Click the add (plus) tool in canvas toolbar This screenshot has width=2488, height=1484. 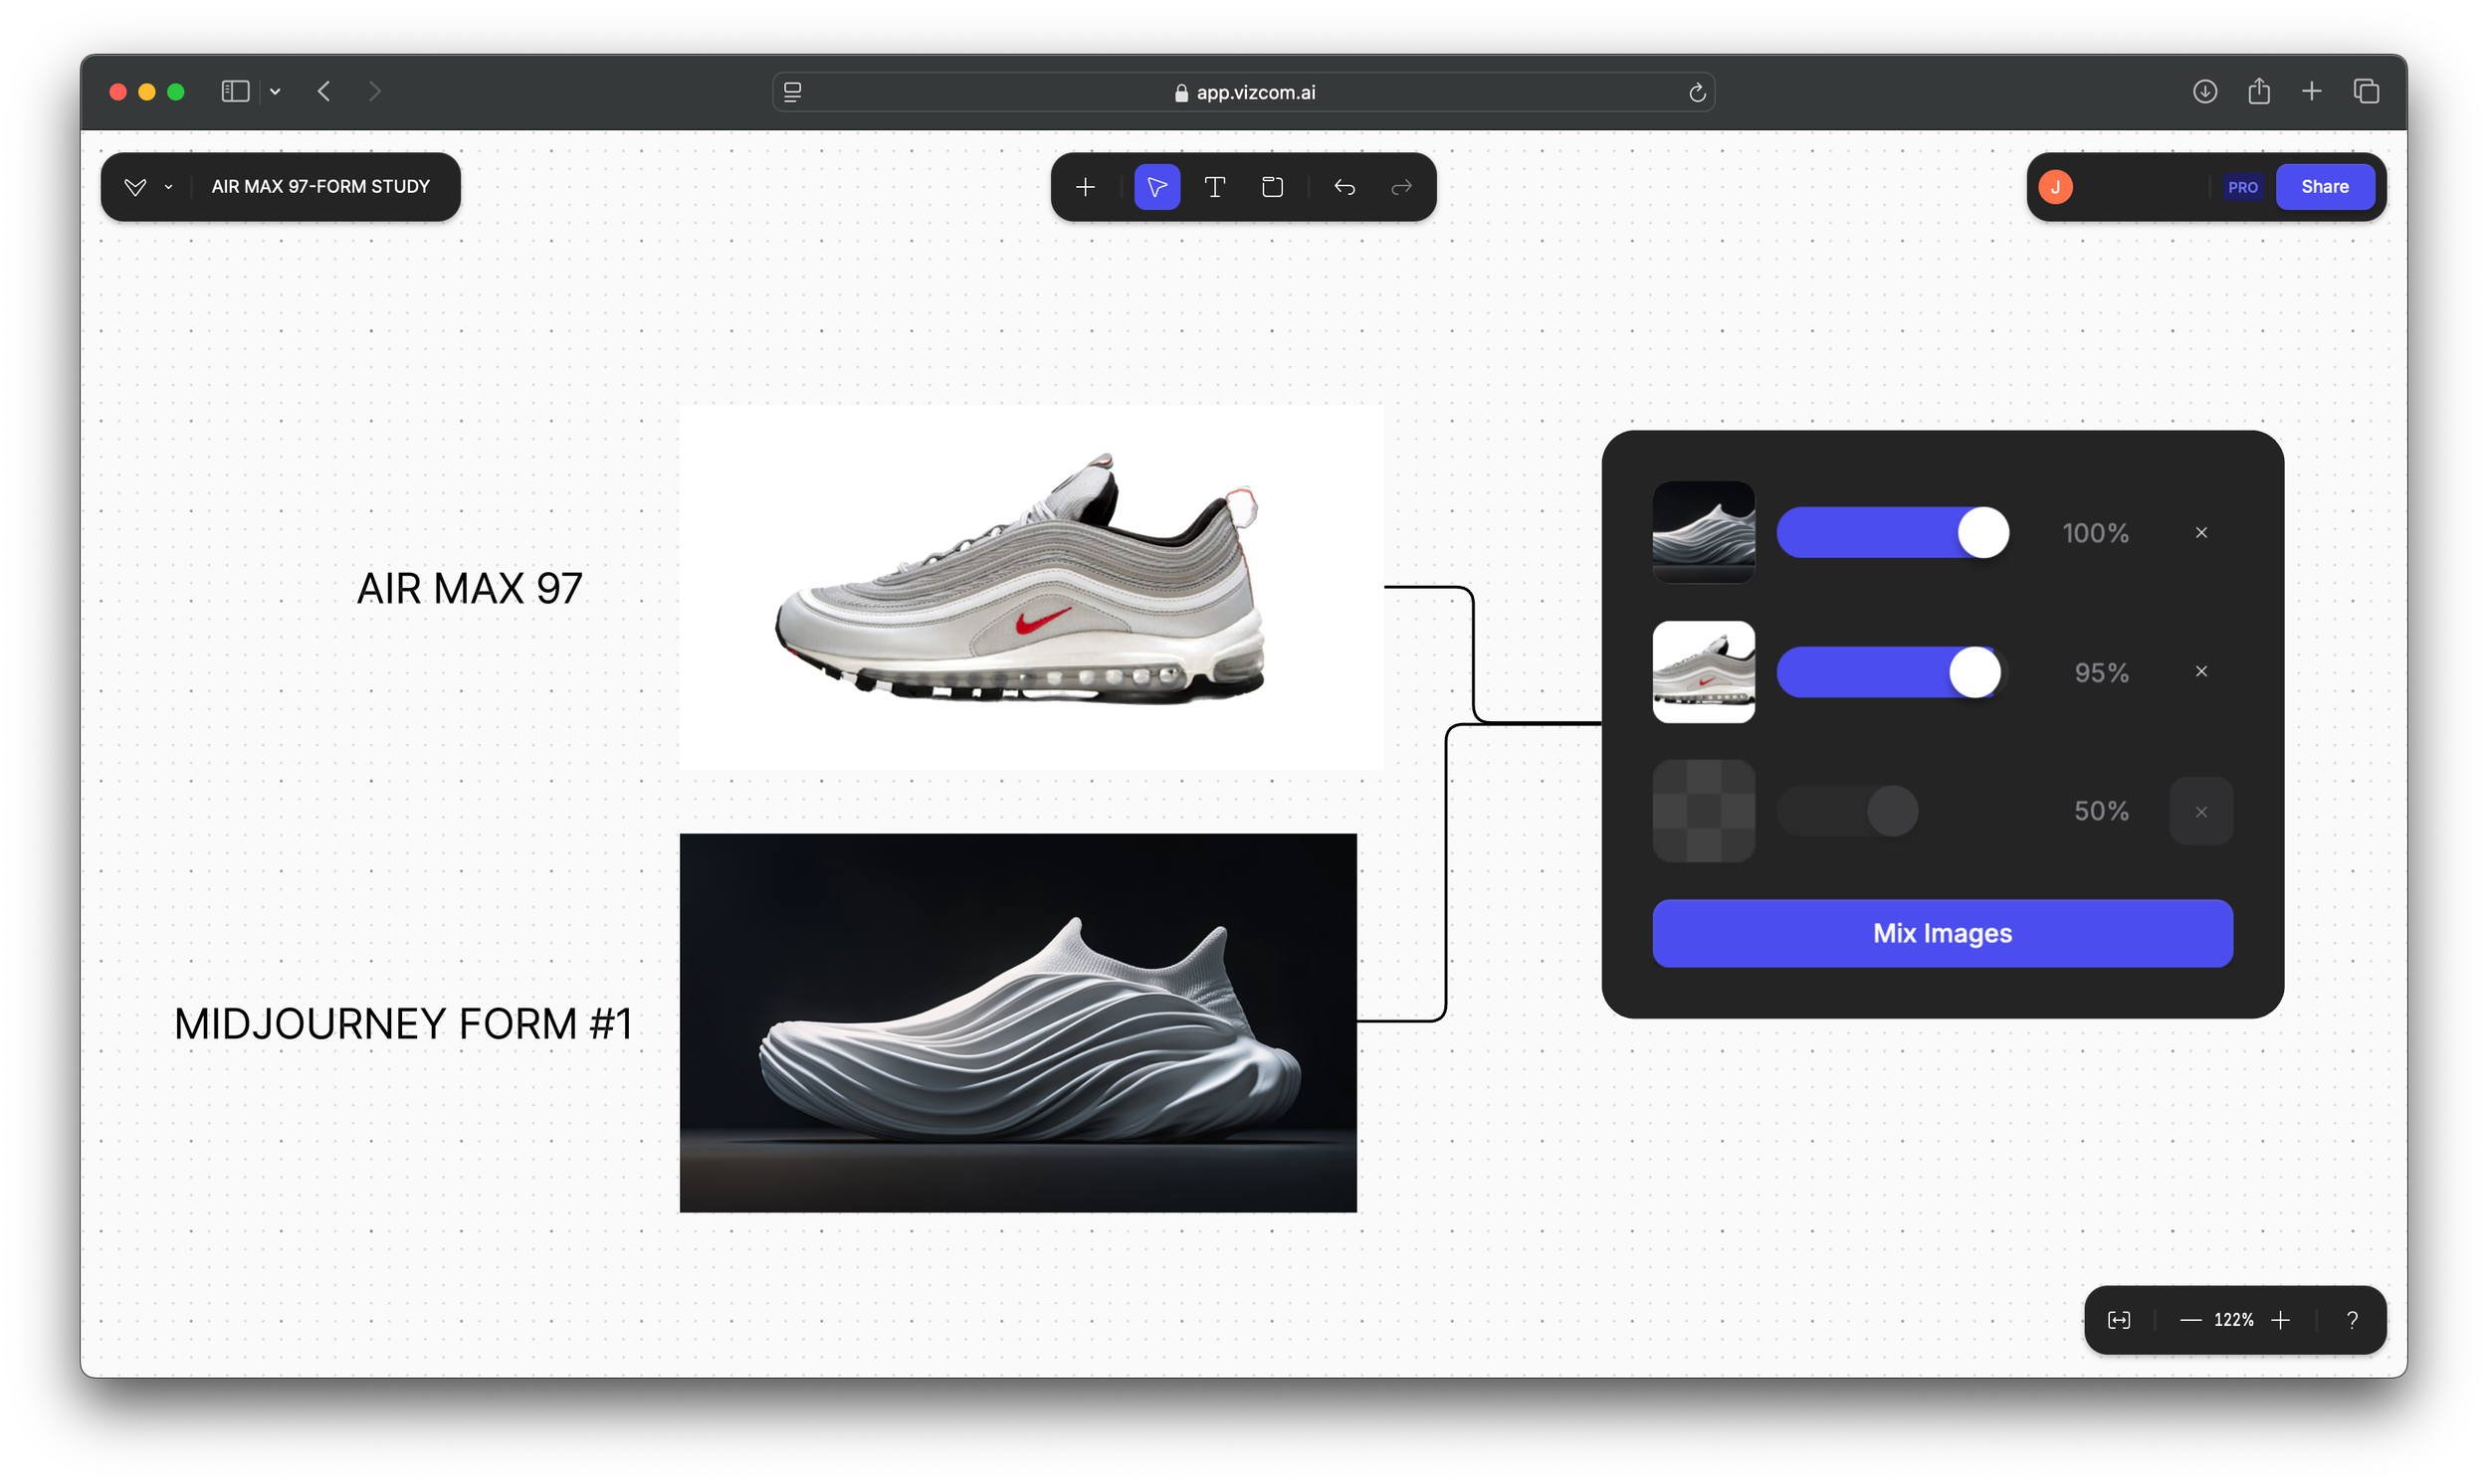(1086, 187)
